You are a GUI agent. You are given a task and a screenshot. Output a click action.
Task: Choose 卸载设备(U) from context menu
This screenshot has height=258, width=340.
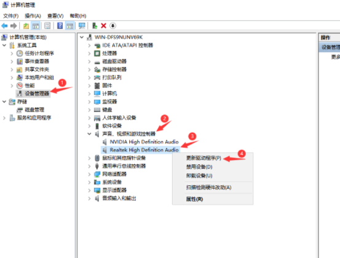click(199, 175)
